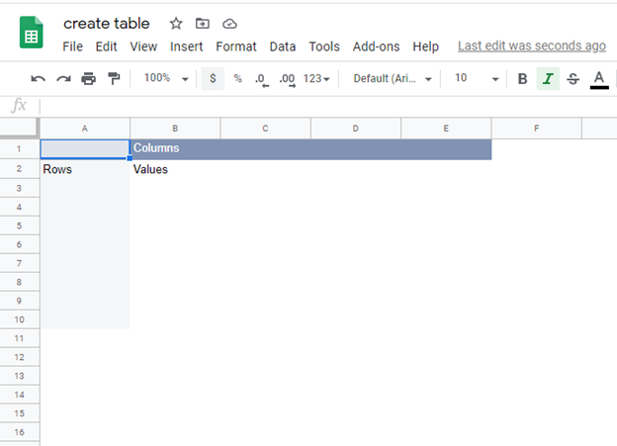Select the Rows cell
This screenshot has height=446, width=617.
[85, 169]
